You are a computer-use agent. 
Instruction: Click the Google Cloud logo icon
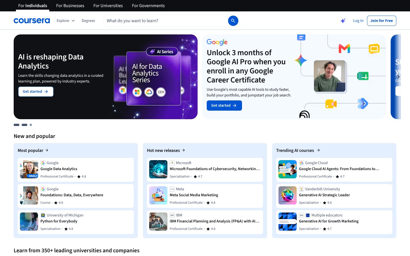point(302,163)
